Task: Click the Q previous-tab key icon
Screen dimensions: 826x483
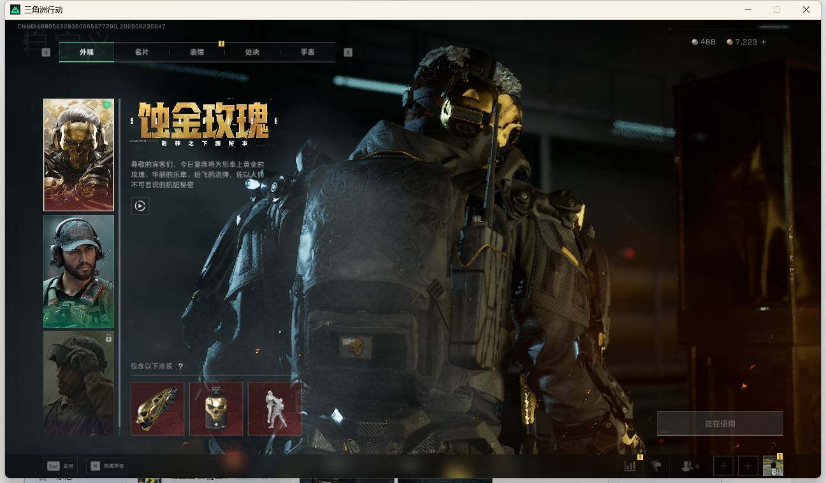Action: pos(46,52)
